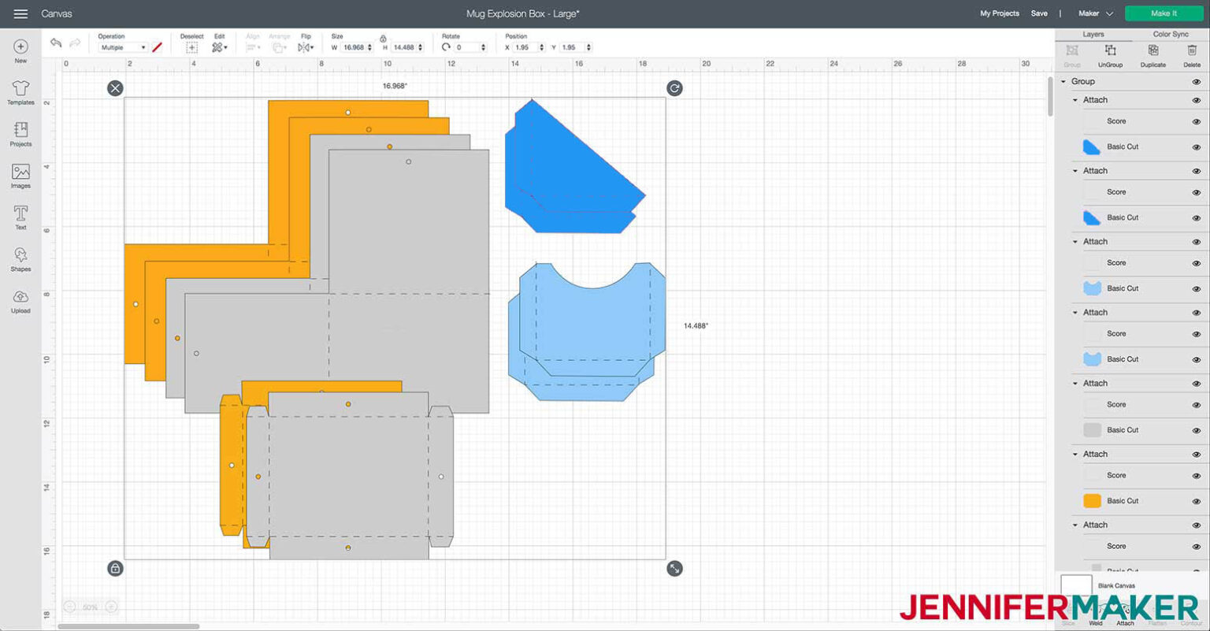Click the Deselect tool icon
Image resolution: width=1210 pixels, height=631 pixels.
tap(191, 47)
